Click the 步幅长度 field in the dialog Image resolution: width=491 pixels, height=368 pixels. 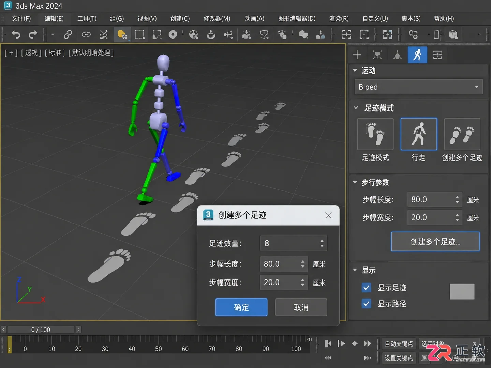284,264
